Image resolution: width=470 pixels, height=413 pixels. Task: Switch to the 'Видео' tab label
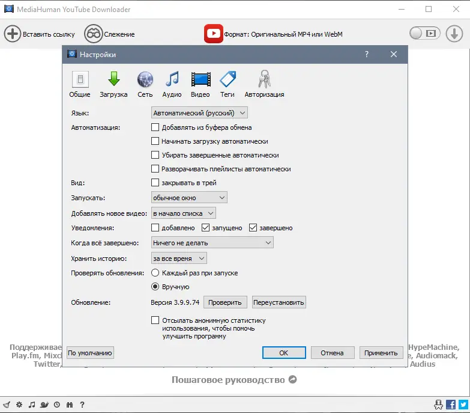200,94
